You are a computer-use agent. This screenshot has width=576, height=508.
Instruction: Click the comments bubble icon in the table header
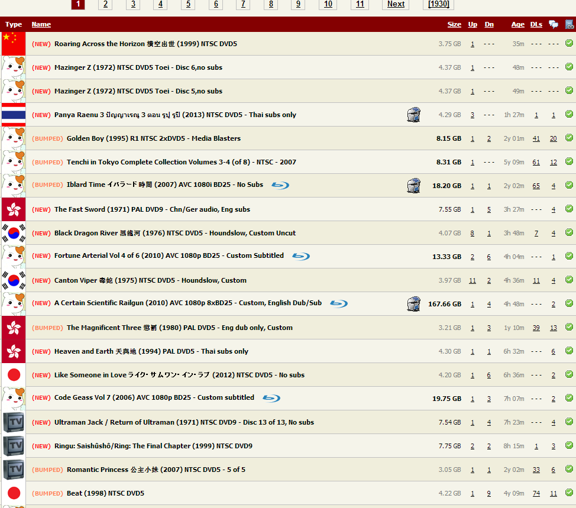pyautogui.click(x=553, y=24)
